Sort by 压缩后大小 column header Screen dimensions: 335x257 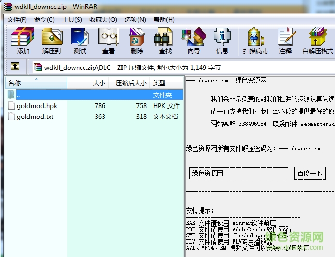click(x=131, y=83)
